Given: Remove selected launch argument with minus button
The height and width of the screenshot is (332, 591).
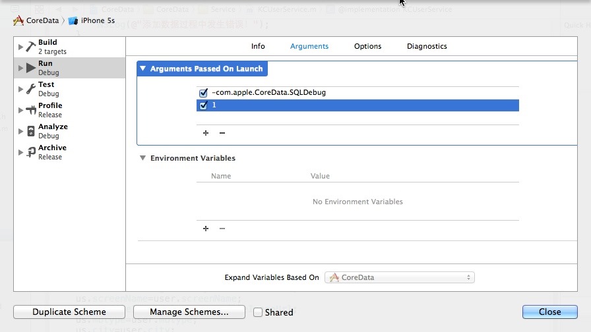Looking at the screenshot, I should [222, 133].
